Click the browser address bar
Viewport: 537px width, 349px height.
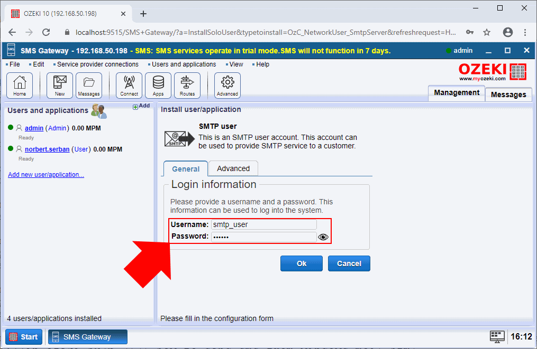point(266,33)
